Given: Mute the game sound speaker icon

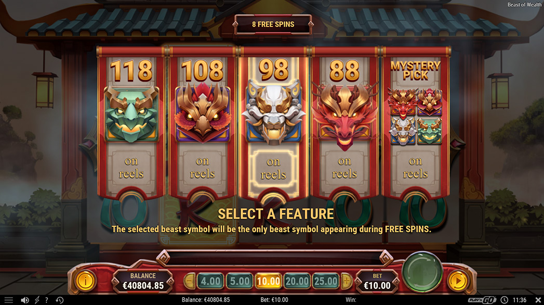Looking at the screenshot, I should click(24, 300).
